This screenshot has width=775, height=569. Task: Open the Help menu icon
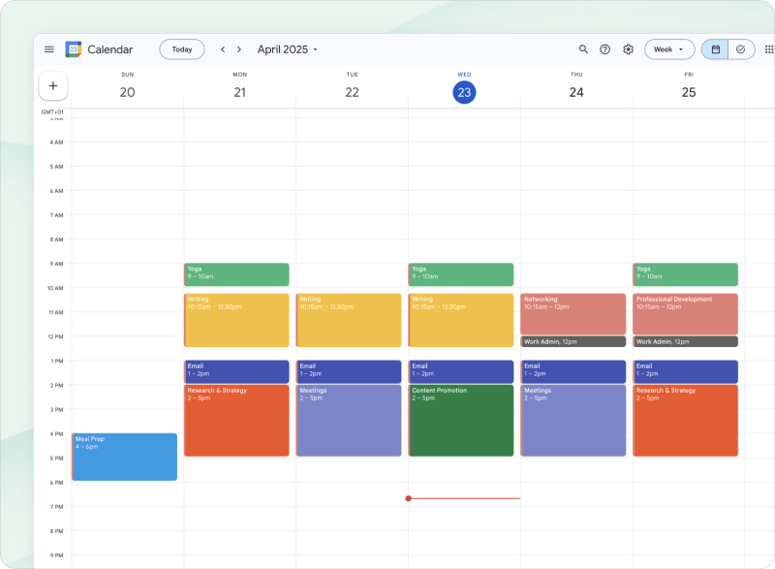[x=605, y=48]
